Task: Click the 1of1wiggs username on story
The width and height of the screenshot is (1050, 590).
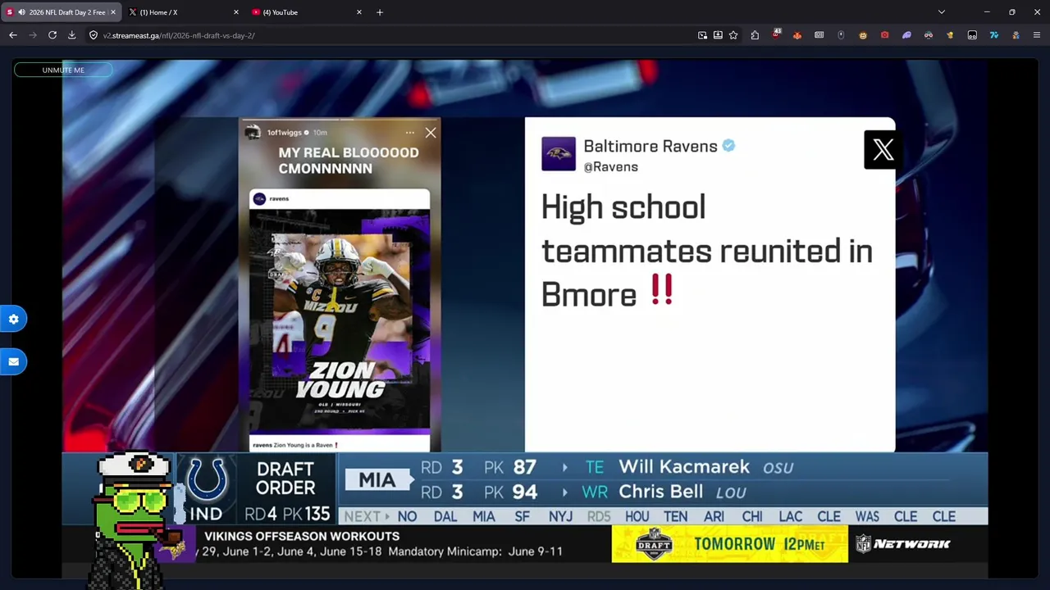Action: [285, 132]
